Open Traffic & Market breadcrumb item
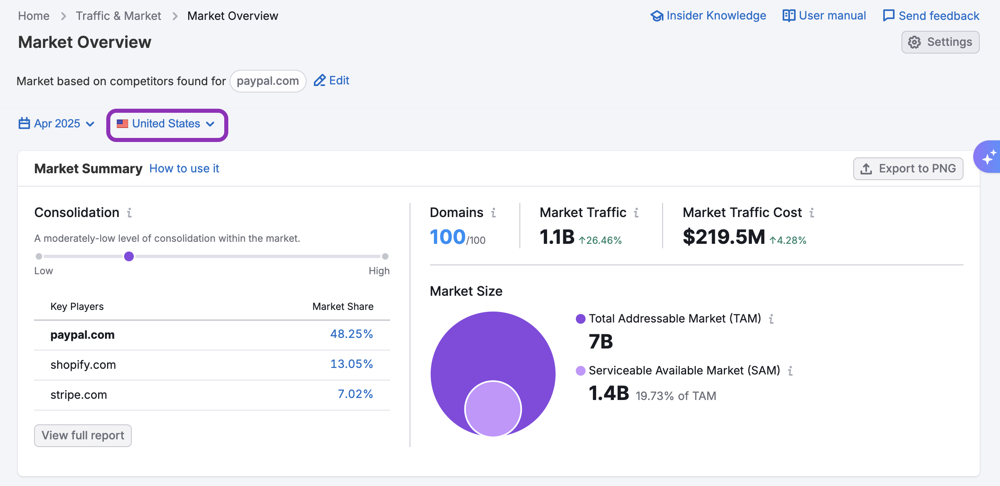Viewport: 1000px width, 486px height. point(118,16)
